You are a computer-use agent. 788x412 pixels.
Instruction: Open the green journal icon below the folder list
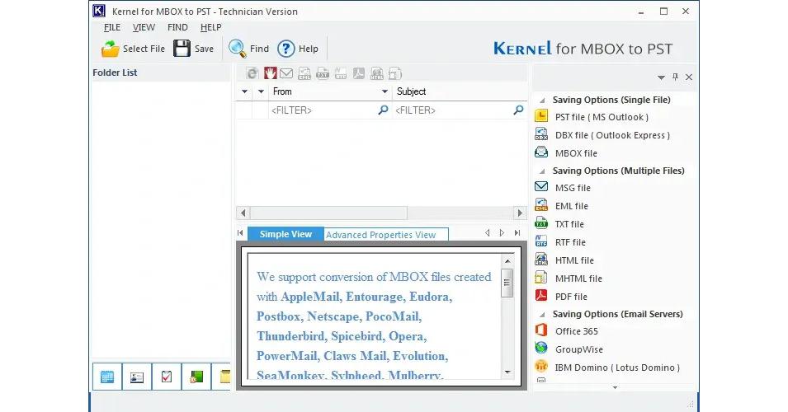[196, 377]
